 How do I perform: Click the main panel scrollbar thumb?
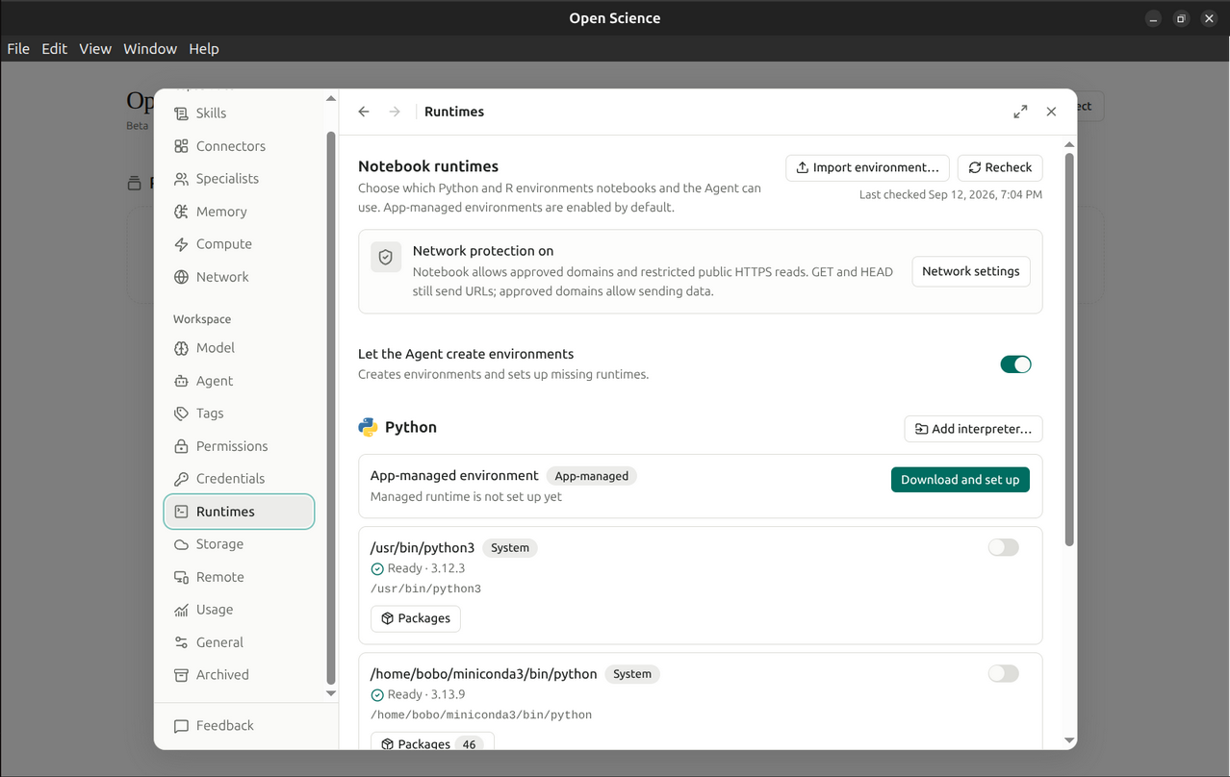pos(1069,349)
